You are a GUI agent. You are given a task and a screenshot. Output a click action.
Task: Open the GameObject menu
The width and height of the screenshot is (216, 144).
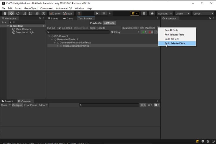pyautogui.click(x=31, y=8)
